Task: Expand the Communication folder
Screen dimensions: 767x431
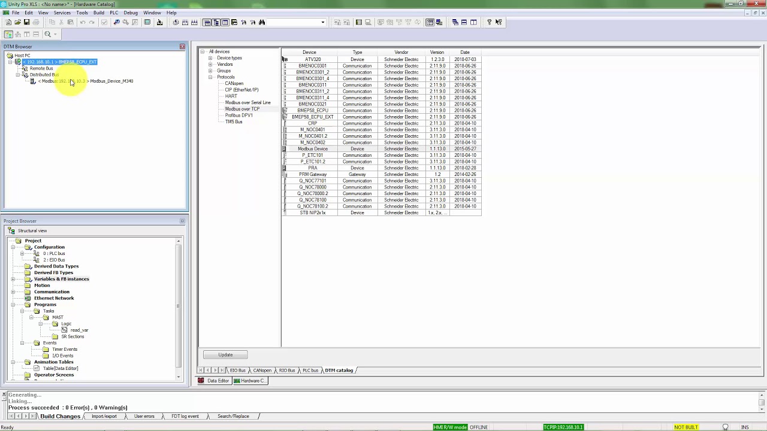Action: pyautogui.click(x=13, y=292)
